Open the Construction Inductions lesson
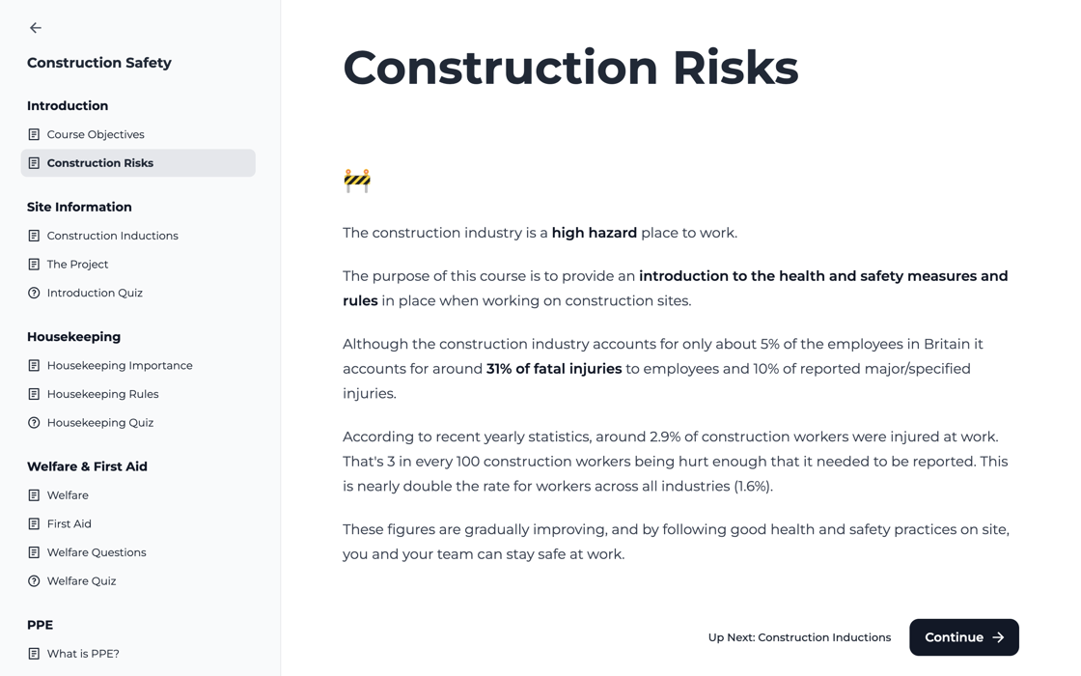 [x=112, y=235]
